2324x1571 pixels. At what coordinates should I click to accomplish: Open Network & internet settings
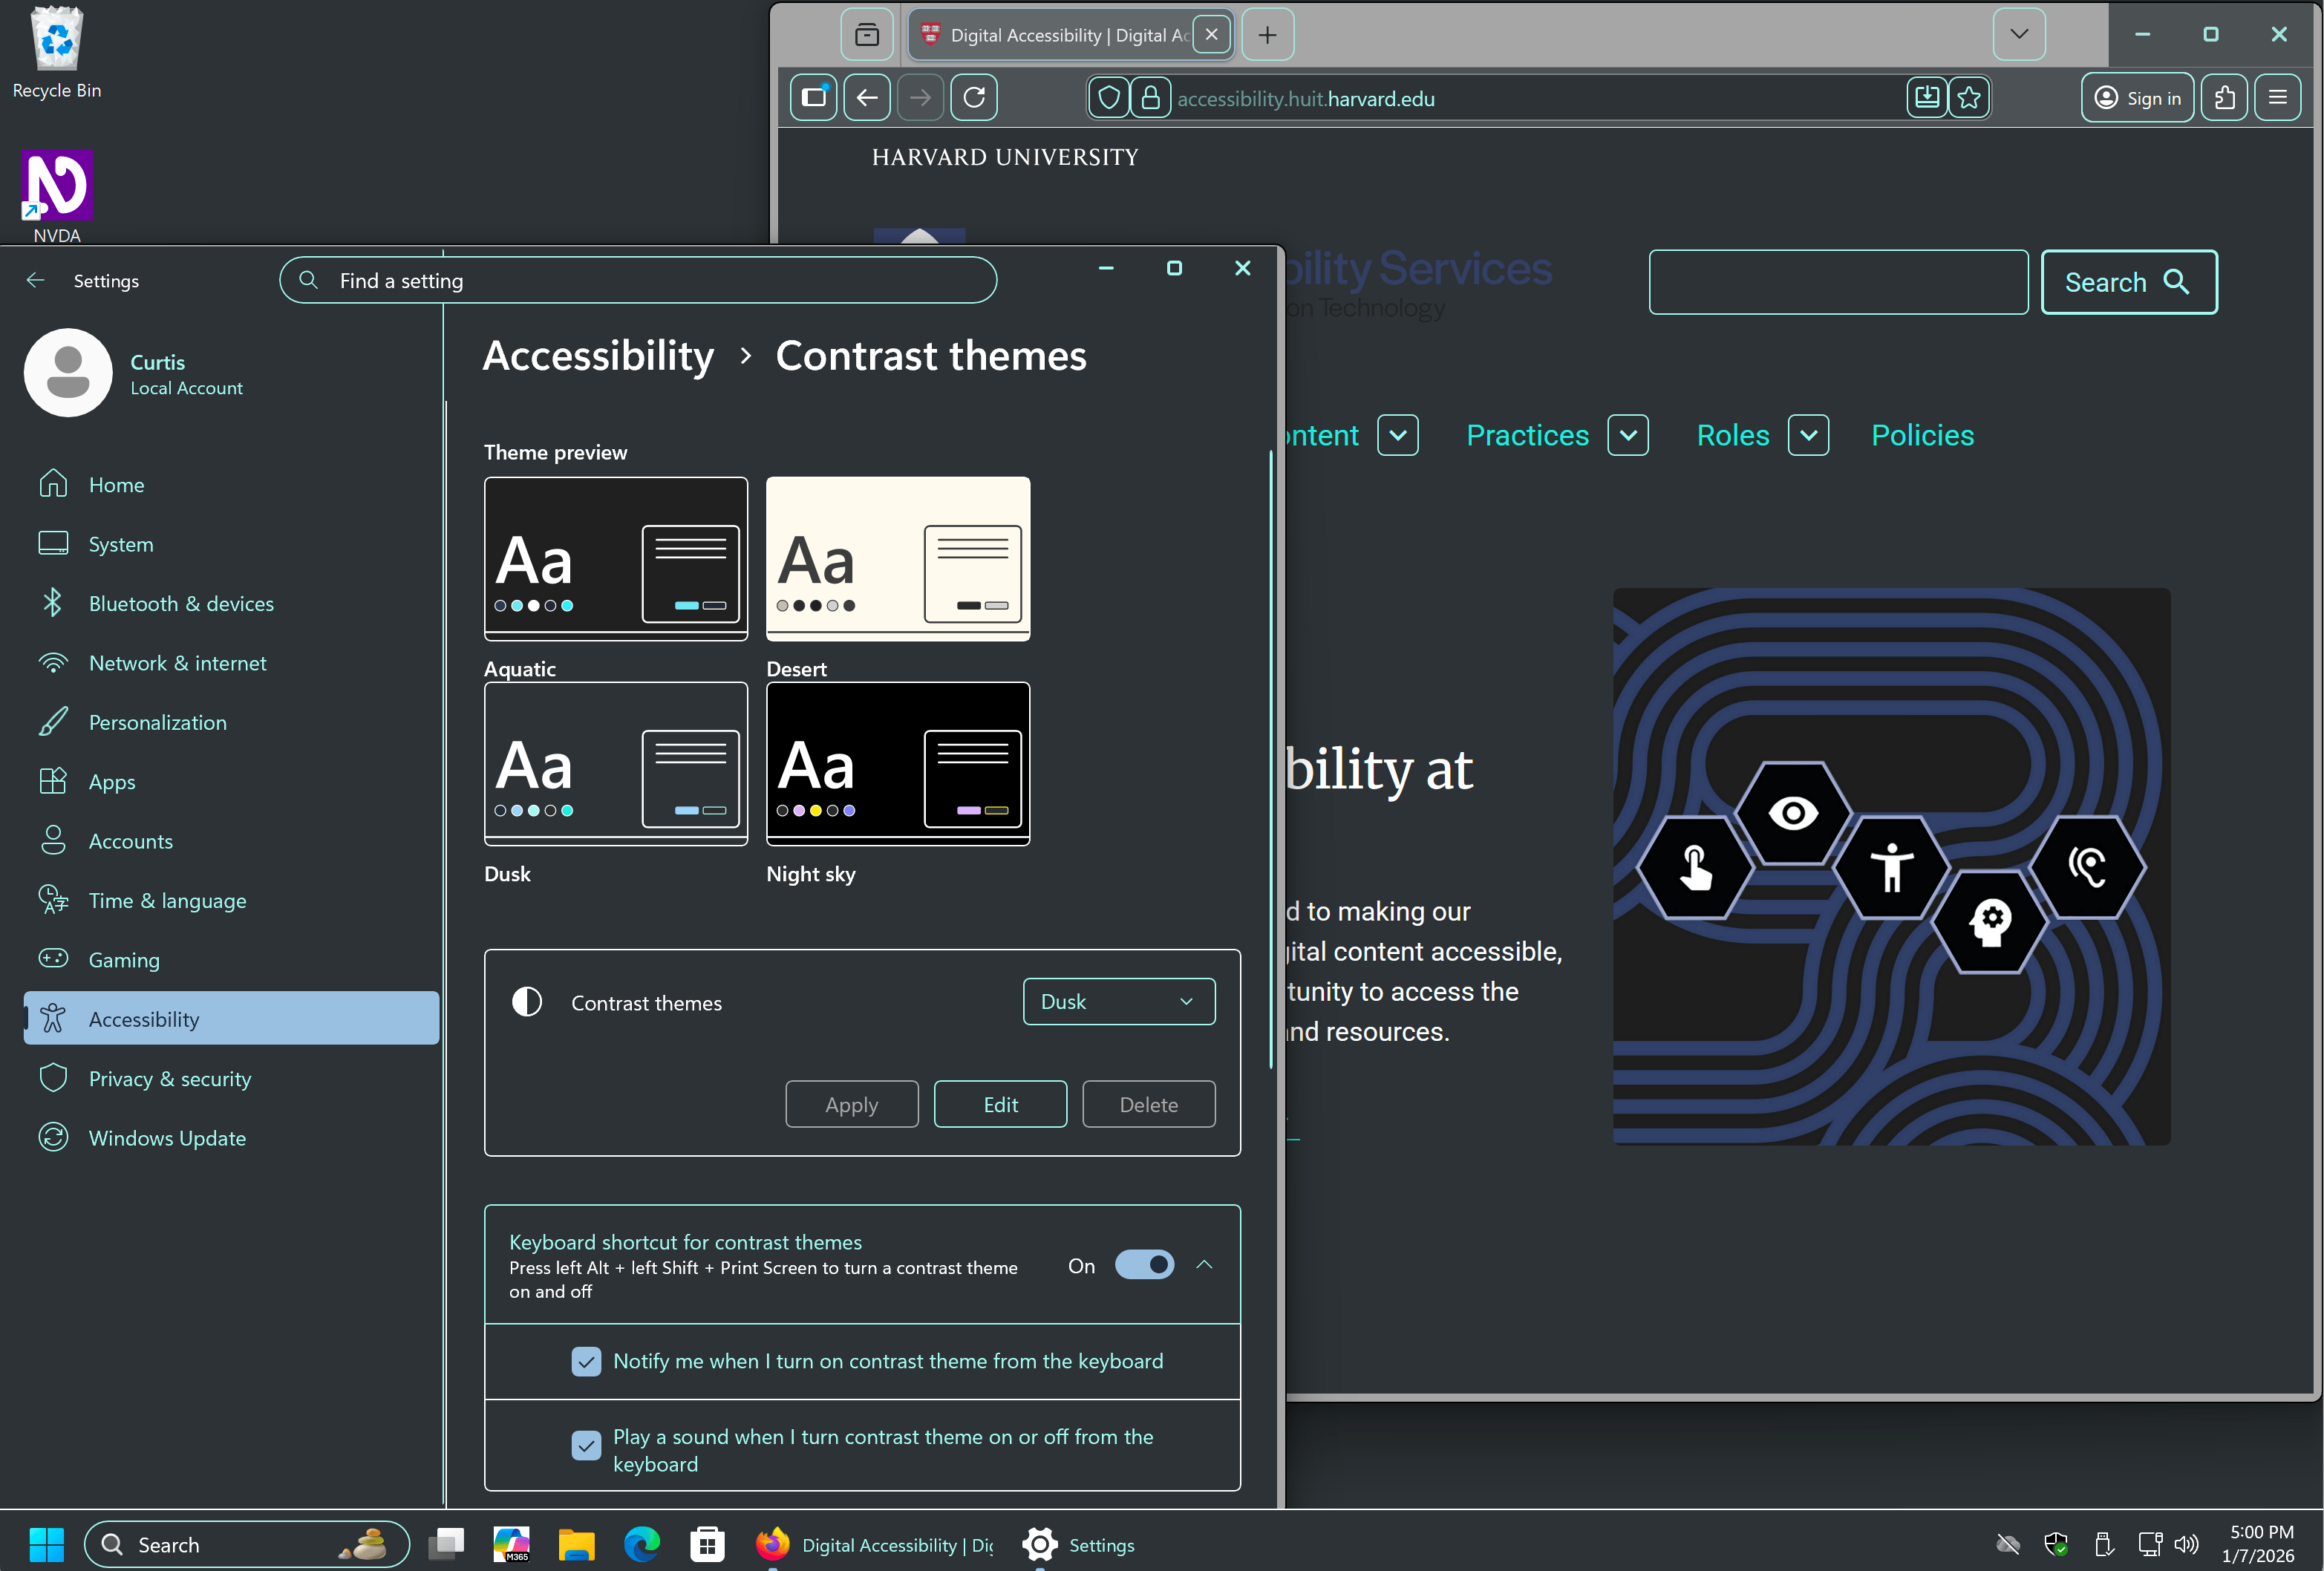pyautogui.click(x=230, y=663)
